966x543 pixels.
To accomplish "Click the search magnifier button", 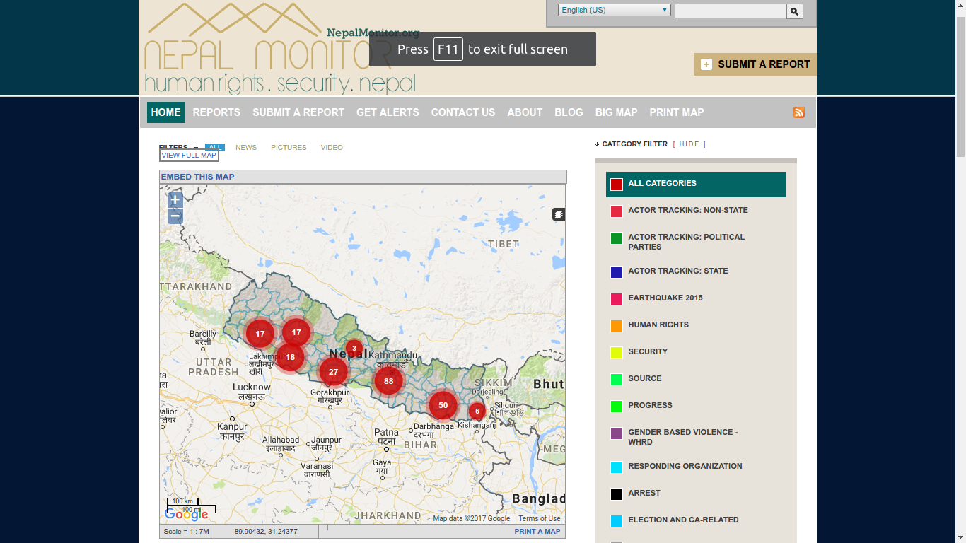I will click(794, 11).
